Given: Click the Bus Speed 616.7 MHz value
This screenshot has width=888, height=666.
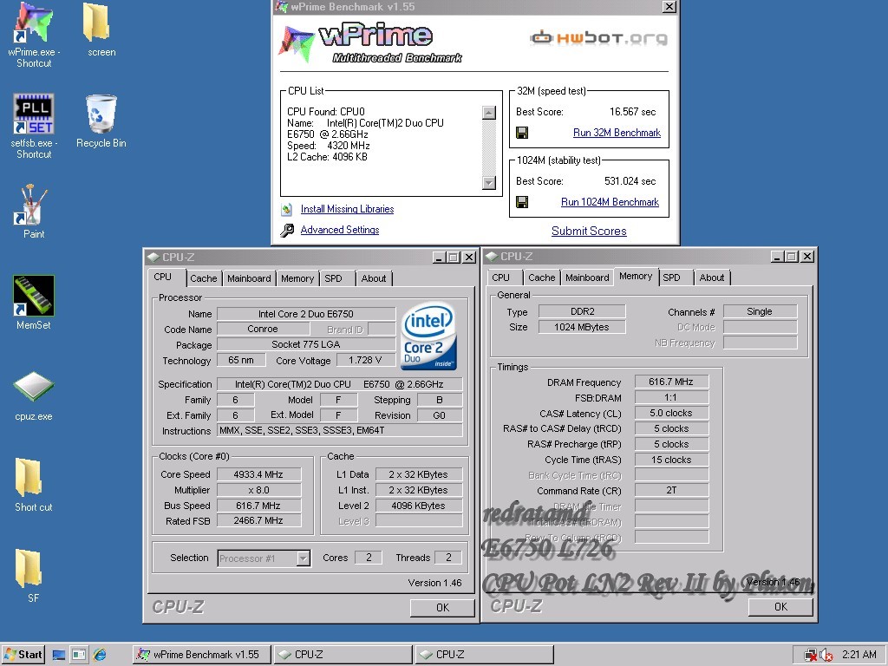Looking at the screenshot, I should pos(258,506).
